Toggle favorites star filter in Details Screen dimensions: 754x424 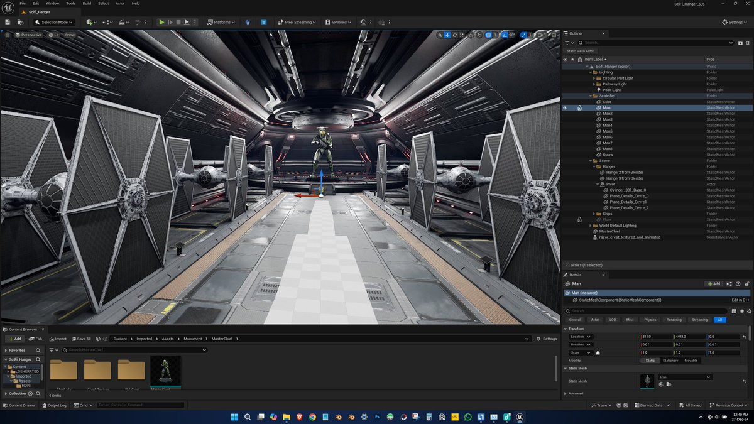(x=742, y=311)
